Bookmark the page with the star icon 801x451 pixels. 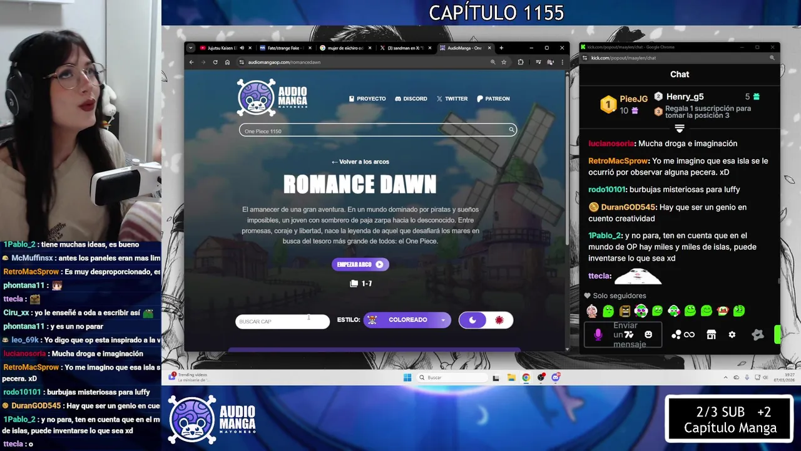pos(504,62)
